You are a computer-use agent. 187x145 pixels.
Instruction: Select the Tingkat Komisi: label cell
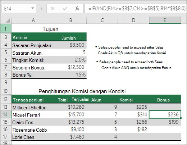coord(33,60)
